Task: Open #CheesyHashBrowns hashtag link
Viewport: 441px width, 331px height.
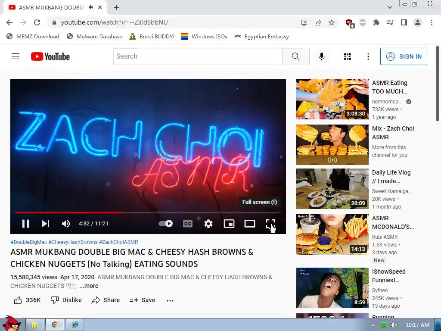Action: point(73,242)
